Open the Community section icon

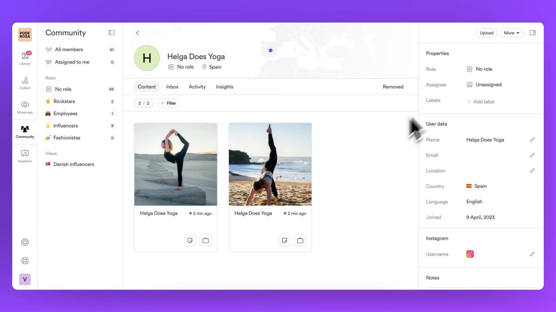tap(25, 132)
